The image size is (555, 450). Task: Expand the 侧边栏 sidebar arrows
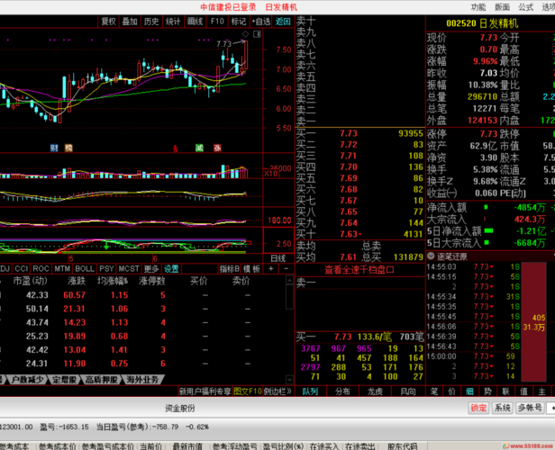(279, 391)
